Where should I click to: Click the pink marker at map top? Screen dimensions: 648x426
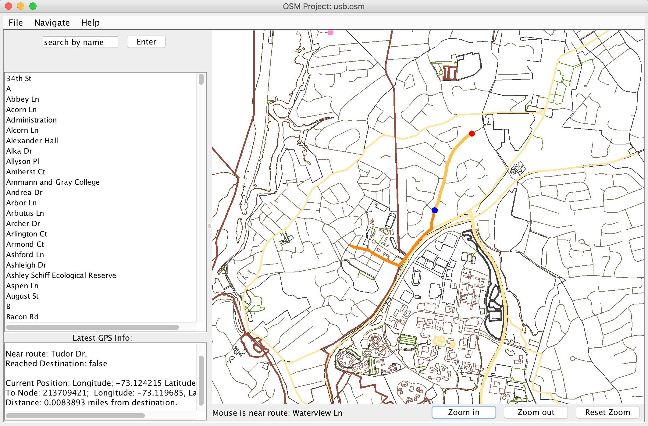(330, 33)
